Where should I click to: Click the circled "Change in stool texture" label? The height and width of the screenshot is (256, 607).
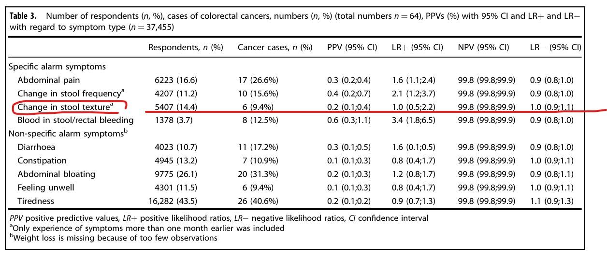coord(64,107)
